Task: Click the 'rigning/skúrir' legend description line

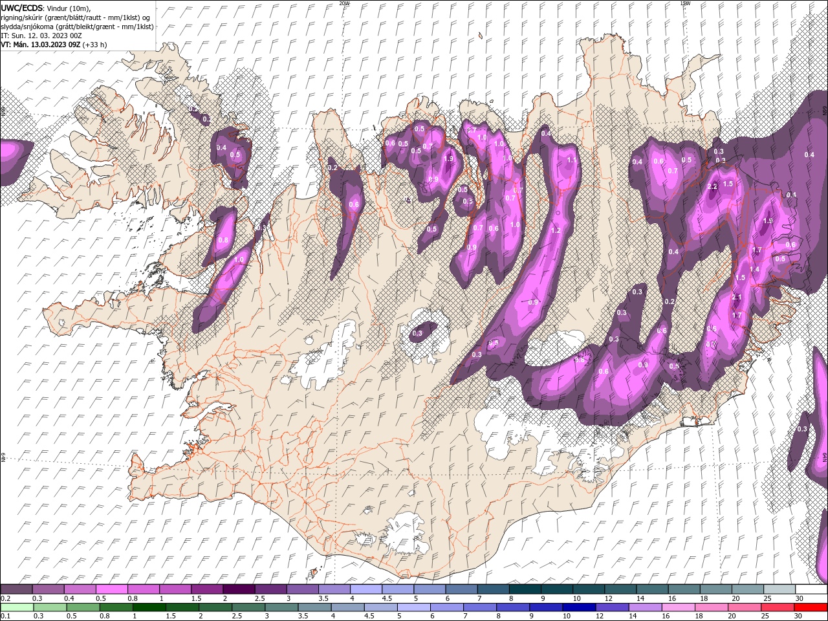Action: coord(76,17)
